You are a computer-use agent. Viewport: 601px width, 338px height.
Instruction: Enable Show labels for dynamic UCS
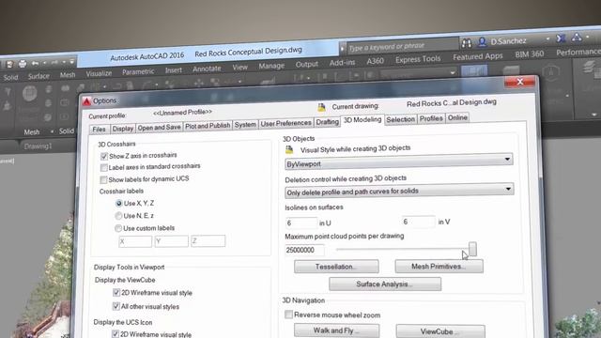click(x=103, y=179)
